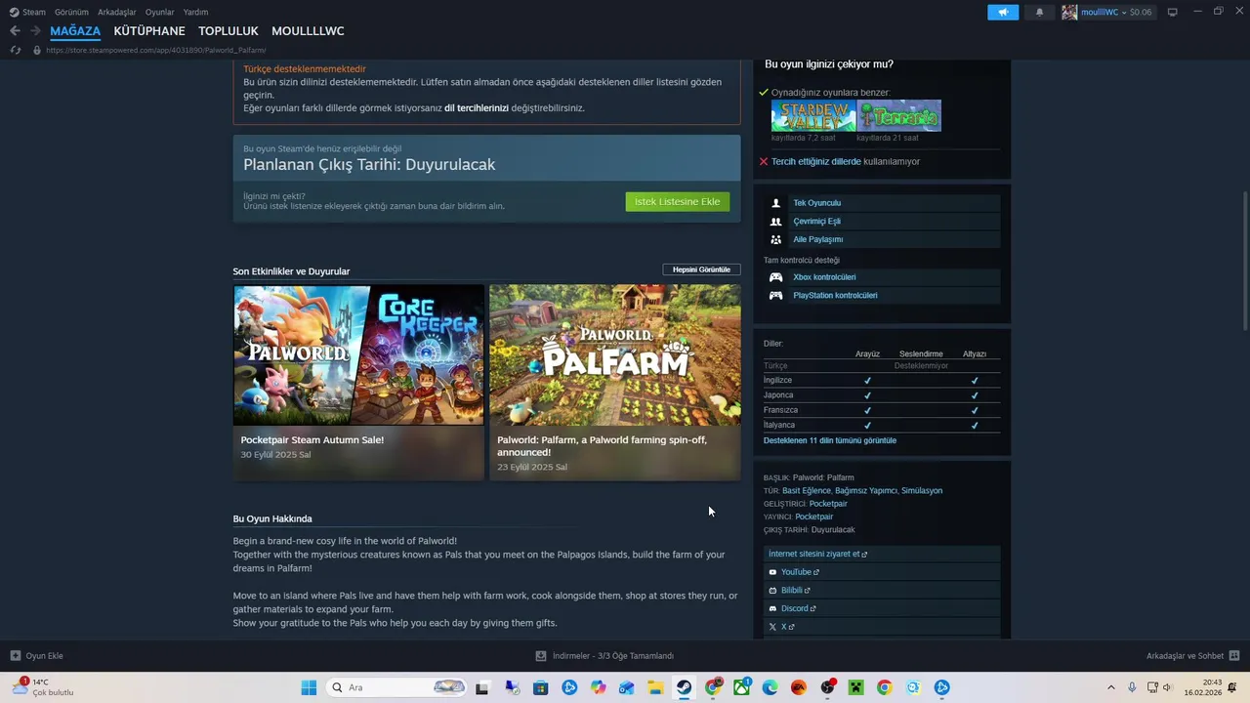Open the Stardew Valley similar game thumbnail

(x=813, y=115)
